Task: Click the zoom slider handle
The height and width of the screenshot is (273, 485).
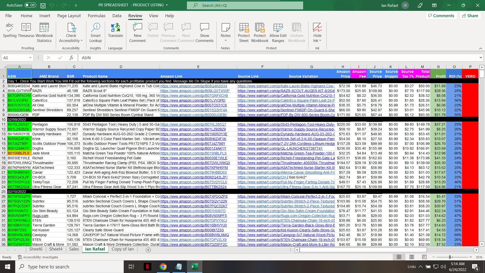Action: [x=450, y=257]
